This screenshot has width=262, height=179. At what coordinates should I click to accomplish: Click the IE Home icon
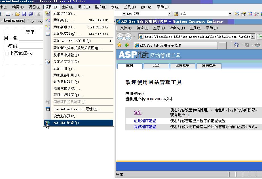[236, 45]
